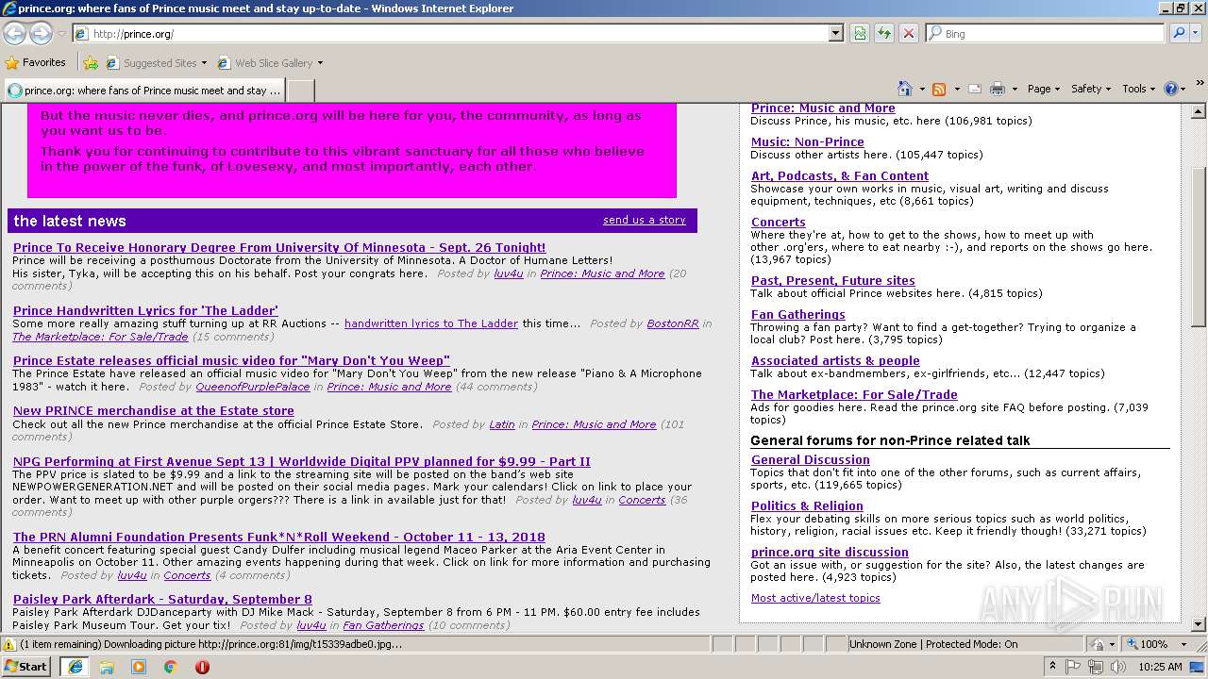Open the zoom level 100% dropdown
Screen dimensions: 1208x679
1183,644
